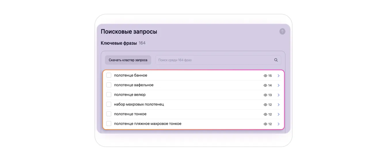Viewport: 387px width, 160px height.
Task: Open the полотенце велюр row arrow
Action: click(x=278, y=95)
